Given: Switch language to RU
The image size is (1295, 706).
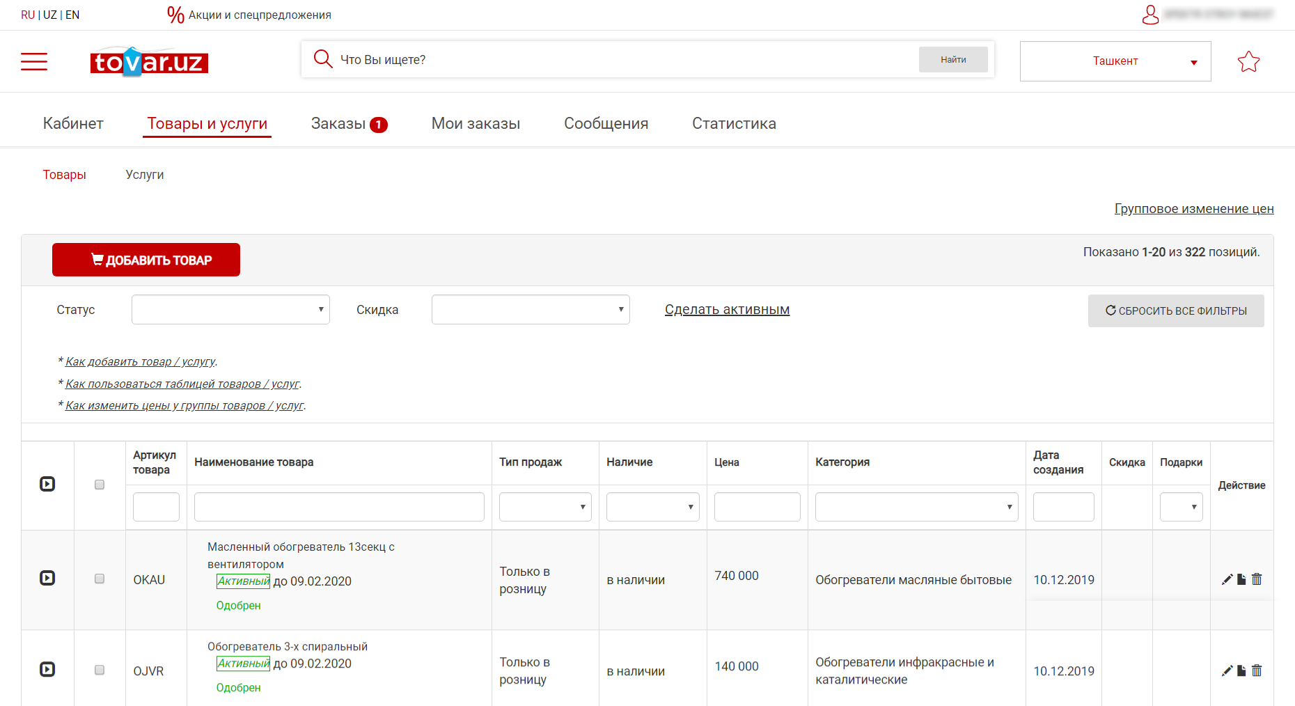Looking at the screenshot, I should [28, 15].
